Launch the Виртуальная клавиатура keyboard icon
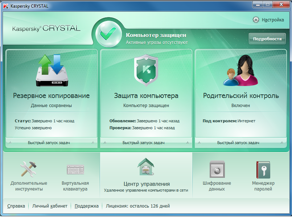The width and height of the screenshot is (292, 217). click(75, 169)
